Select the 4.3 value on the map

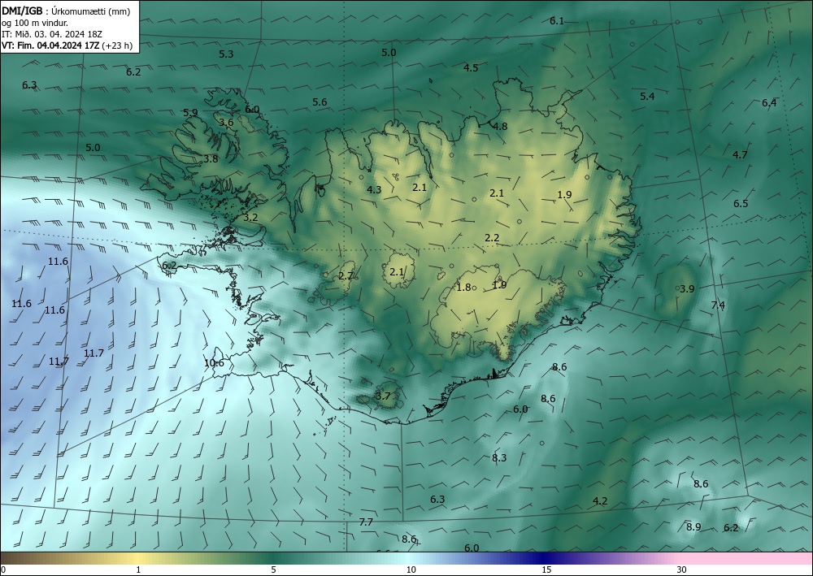374,189
